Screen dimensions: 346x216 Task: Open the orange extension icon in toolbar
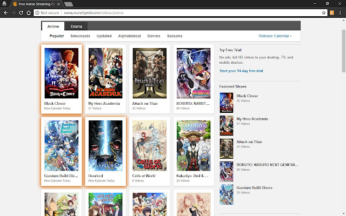point(332,13)
